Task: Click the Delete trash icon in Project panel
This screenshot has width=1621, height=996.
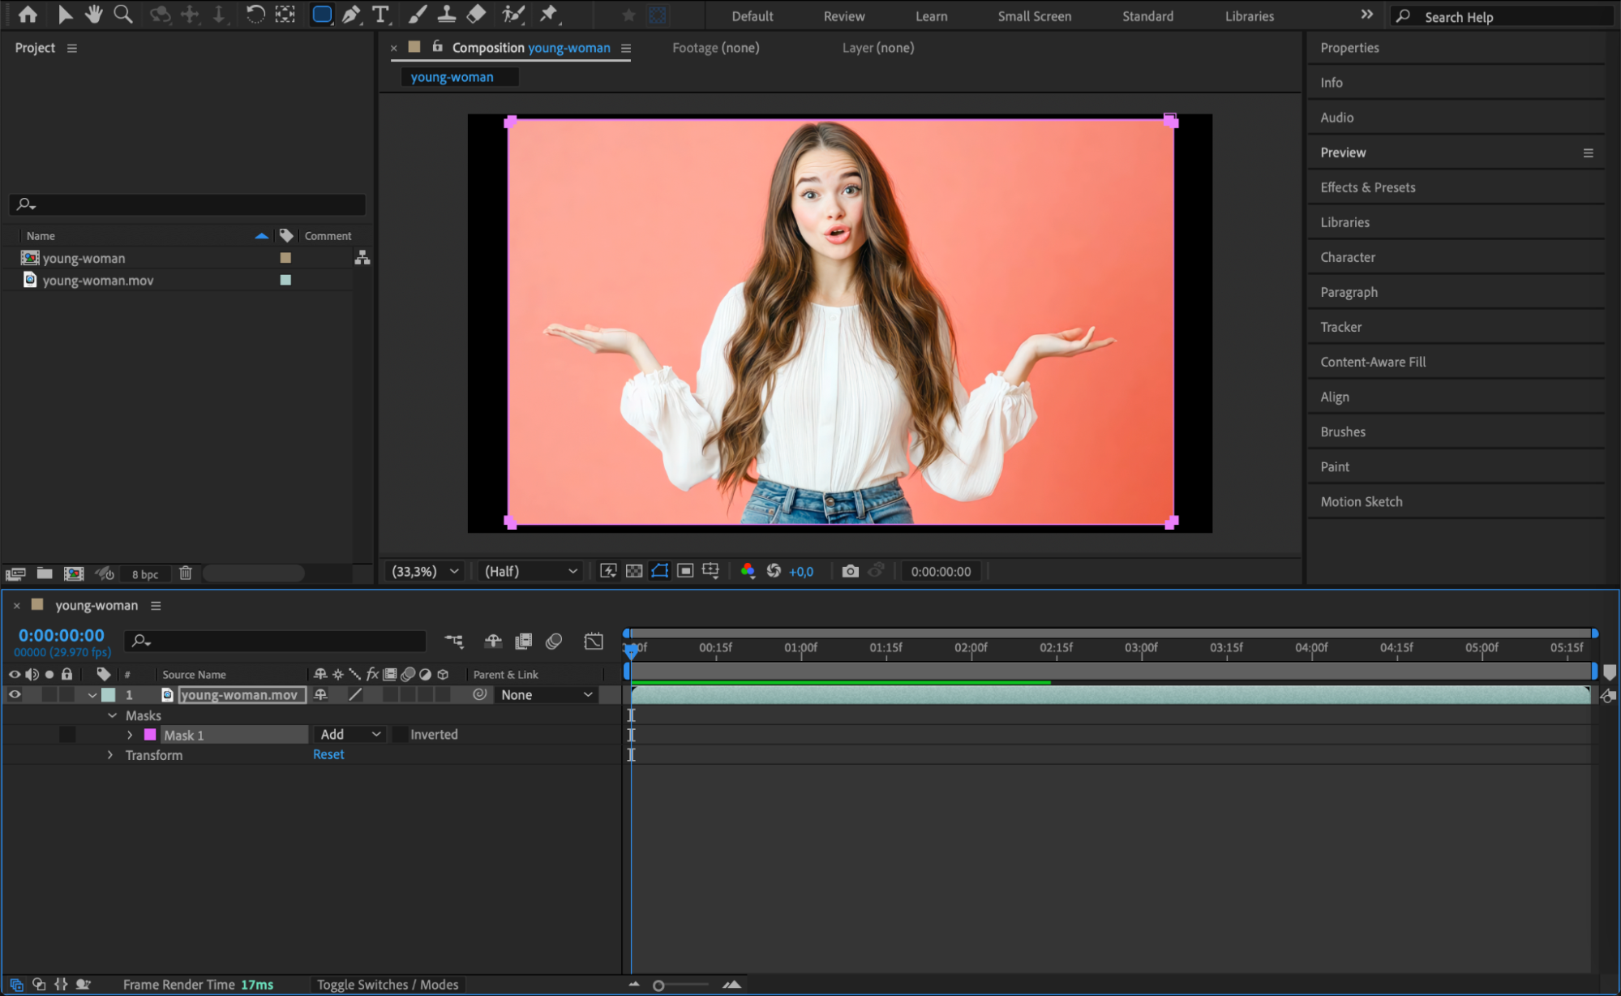Action: [186, 573]
